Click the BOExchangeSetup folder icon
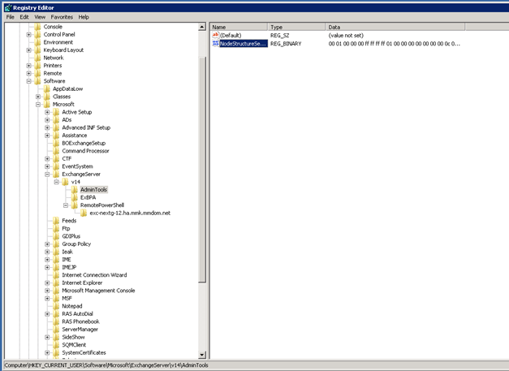 point(56,143)
